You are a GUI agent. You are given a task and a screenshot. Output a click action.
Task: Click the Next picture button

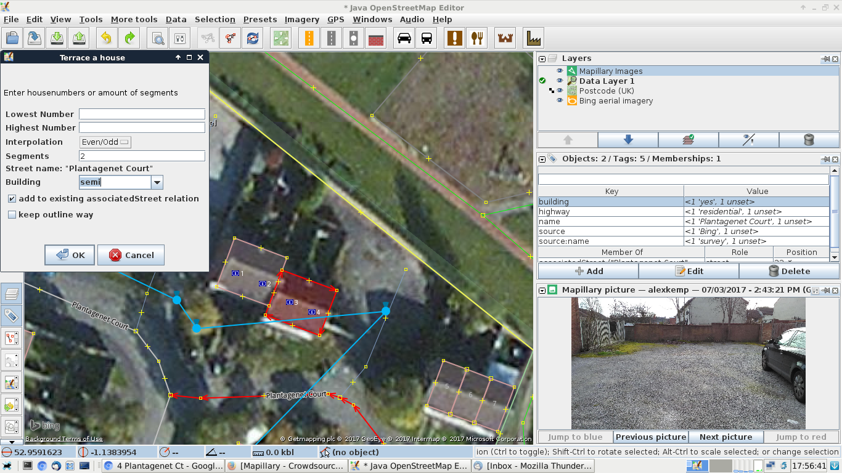point(726,437)
